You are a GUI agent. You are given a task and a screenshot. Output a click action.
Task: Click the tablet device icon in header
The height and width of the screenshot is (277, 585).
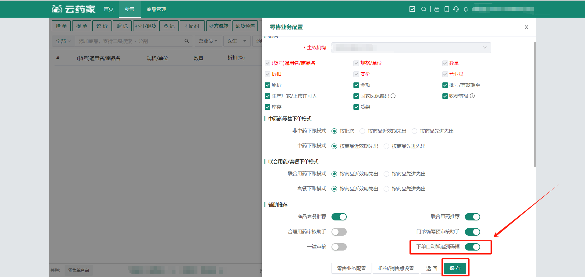(447, 9)
